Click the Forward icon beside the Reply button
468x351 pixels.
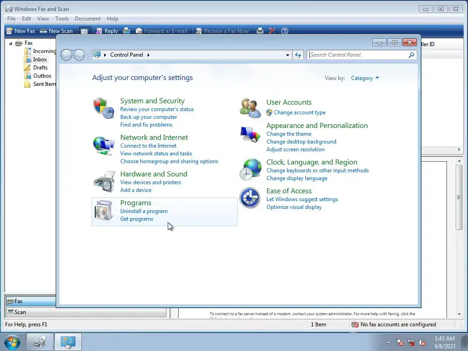(x=127, y=31)
